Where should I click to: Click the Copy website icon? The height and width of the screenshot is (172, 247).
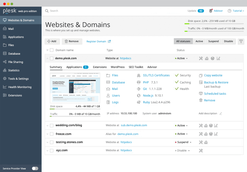[x=201, y=75]
